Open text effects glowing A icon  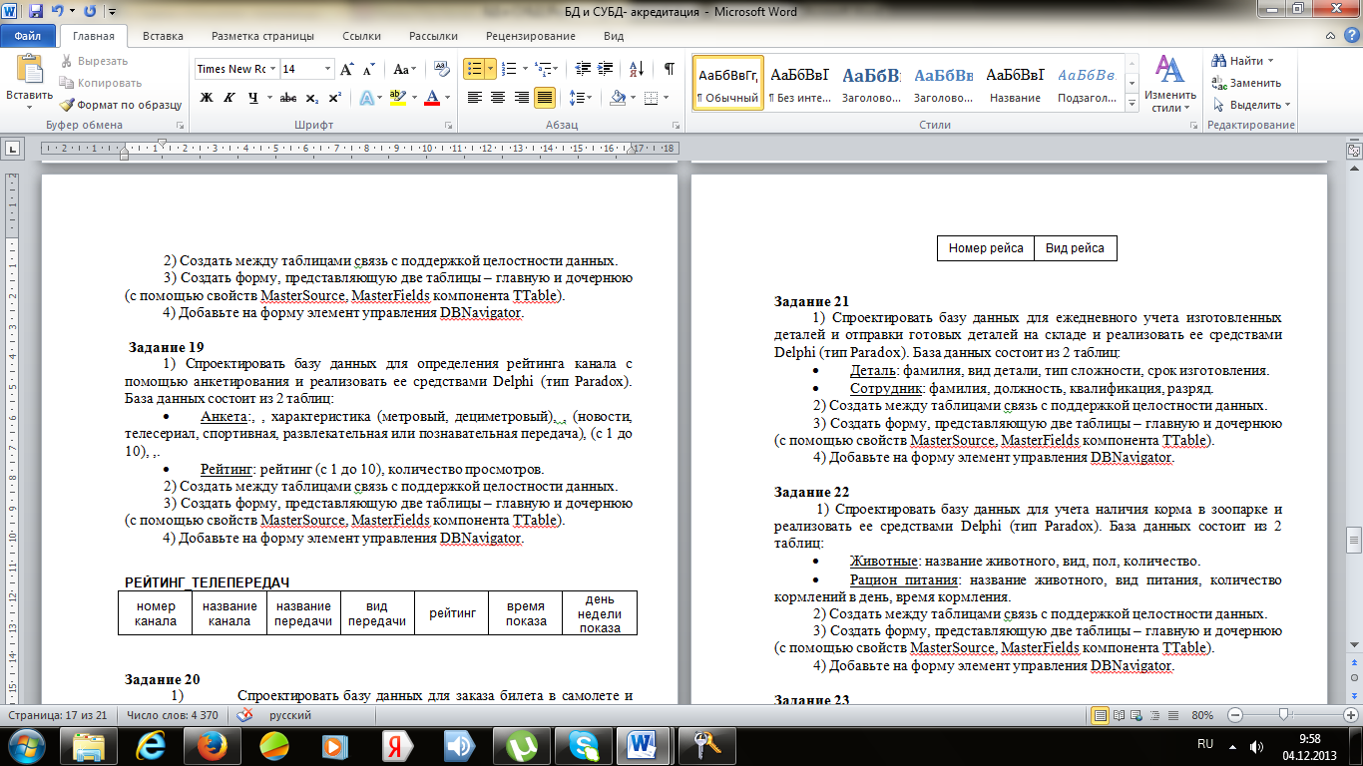click(365, 98)
